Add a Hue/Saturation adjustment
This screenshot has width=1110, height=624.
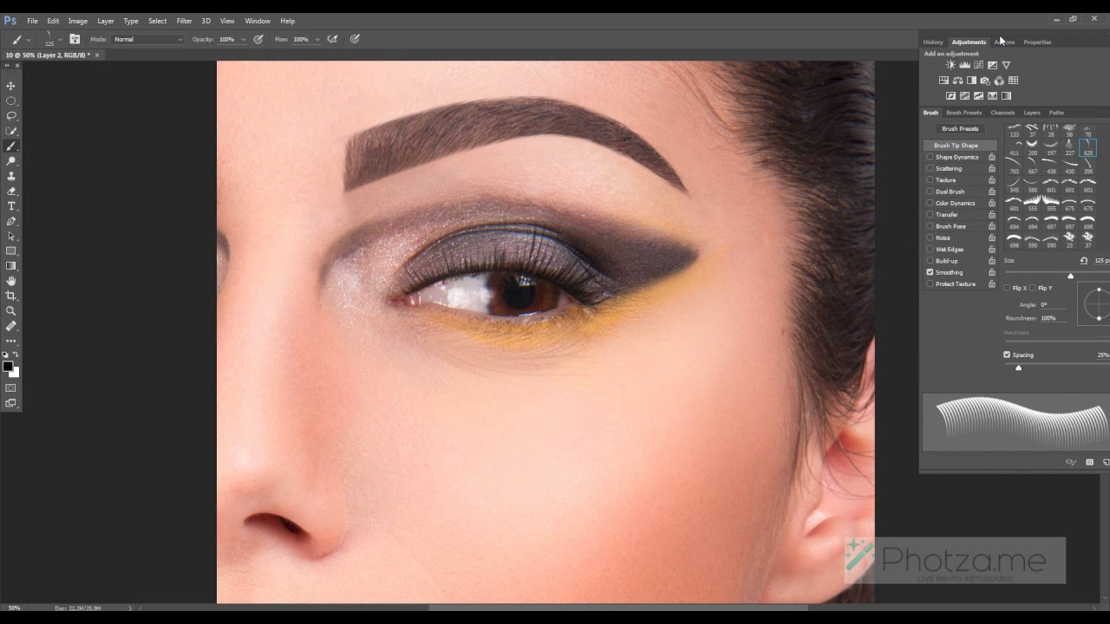coord(943,81)
